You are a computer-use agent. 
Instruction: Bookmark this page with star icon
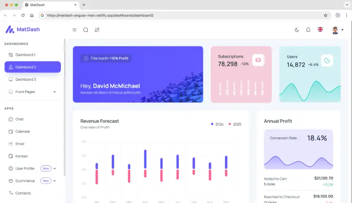[x=326, y=15]
